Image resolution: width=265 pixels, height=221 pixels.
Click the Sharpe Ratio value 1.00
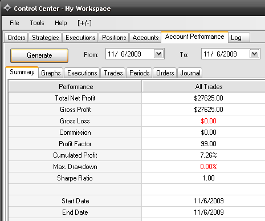click(x=209, y=178)
